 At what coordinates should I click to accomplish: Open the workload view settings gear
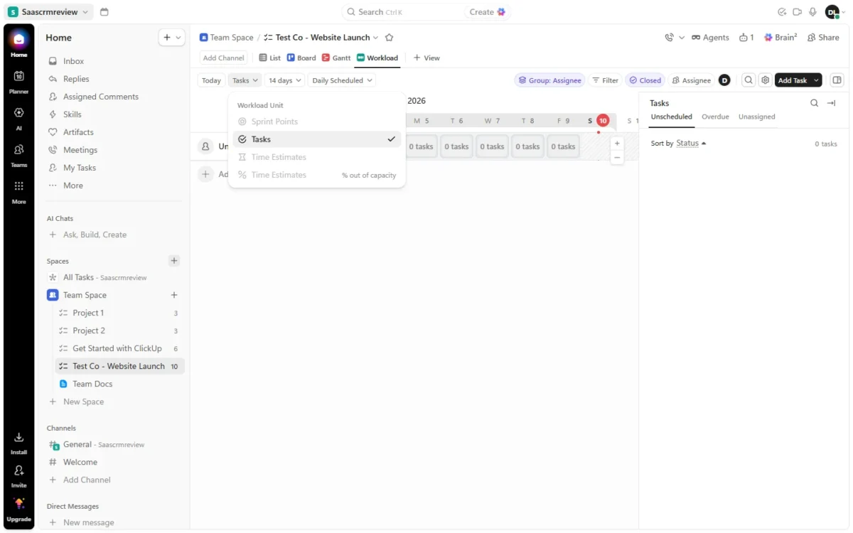click(x=765, y=80)
